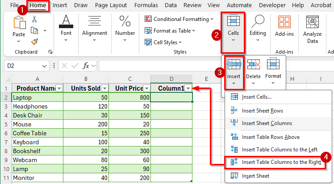Screen dimensions: 334x184
Task: Select cell A2 containing Laptop
Action: (37, 97)
